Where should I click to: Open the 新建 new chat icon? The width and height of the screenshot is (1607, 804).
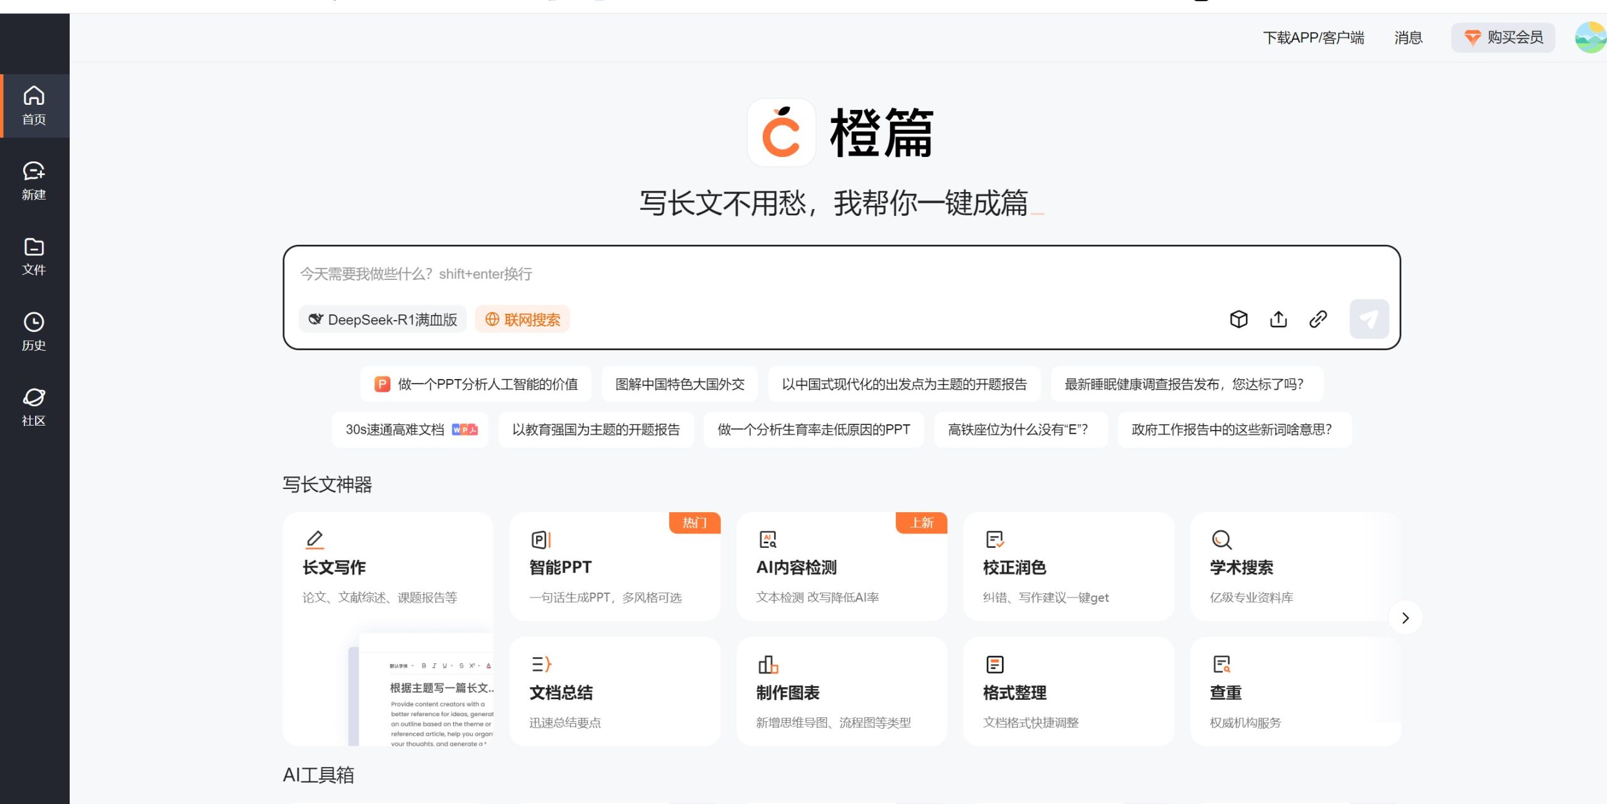click(35, 180)
